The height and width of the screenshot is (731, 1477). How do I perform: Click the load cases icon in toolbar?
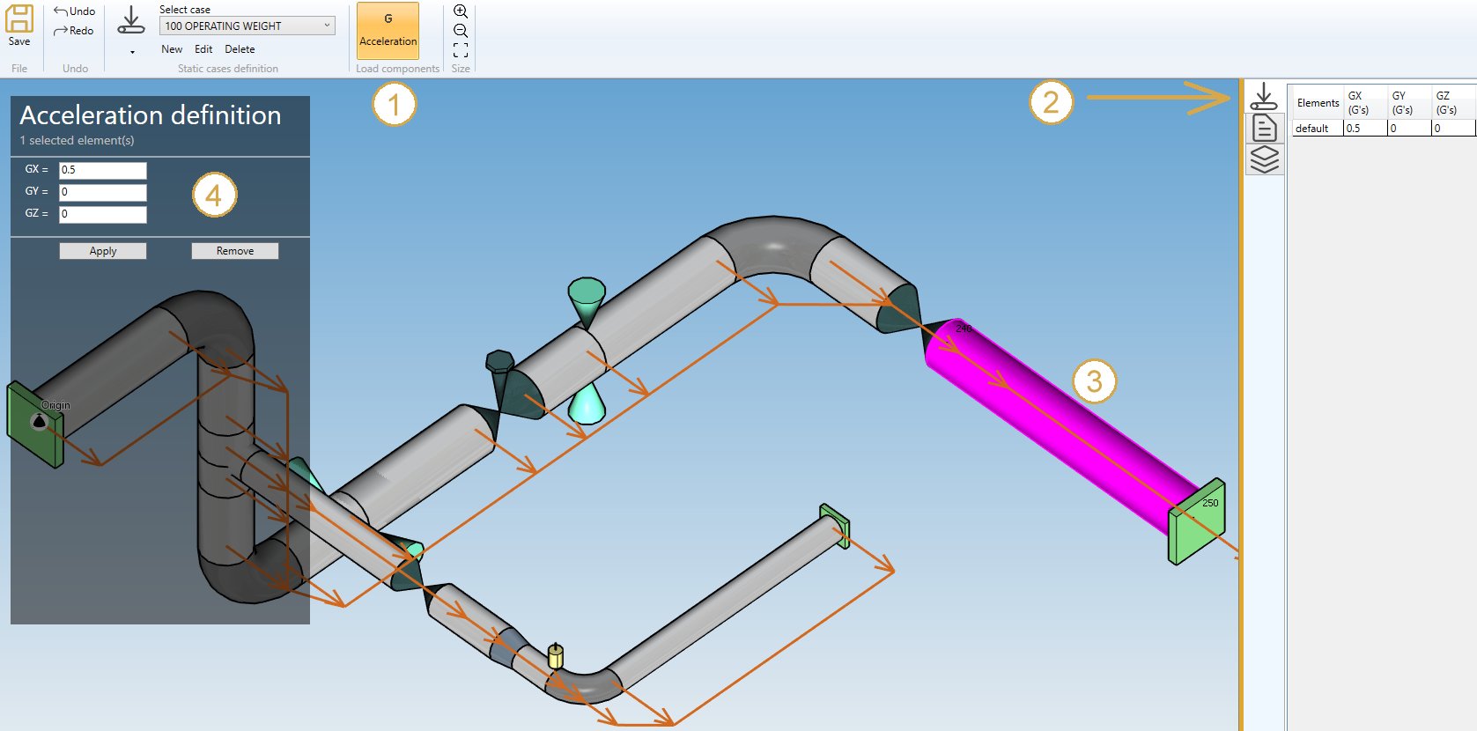(131, 20)
